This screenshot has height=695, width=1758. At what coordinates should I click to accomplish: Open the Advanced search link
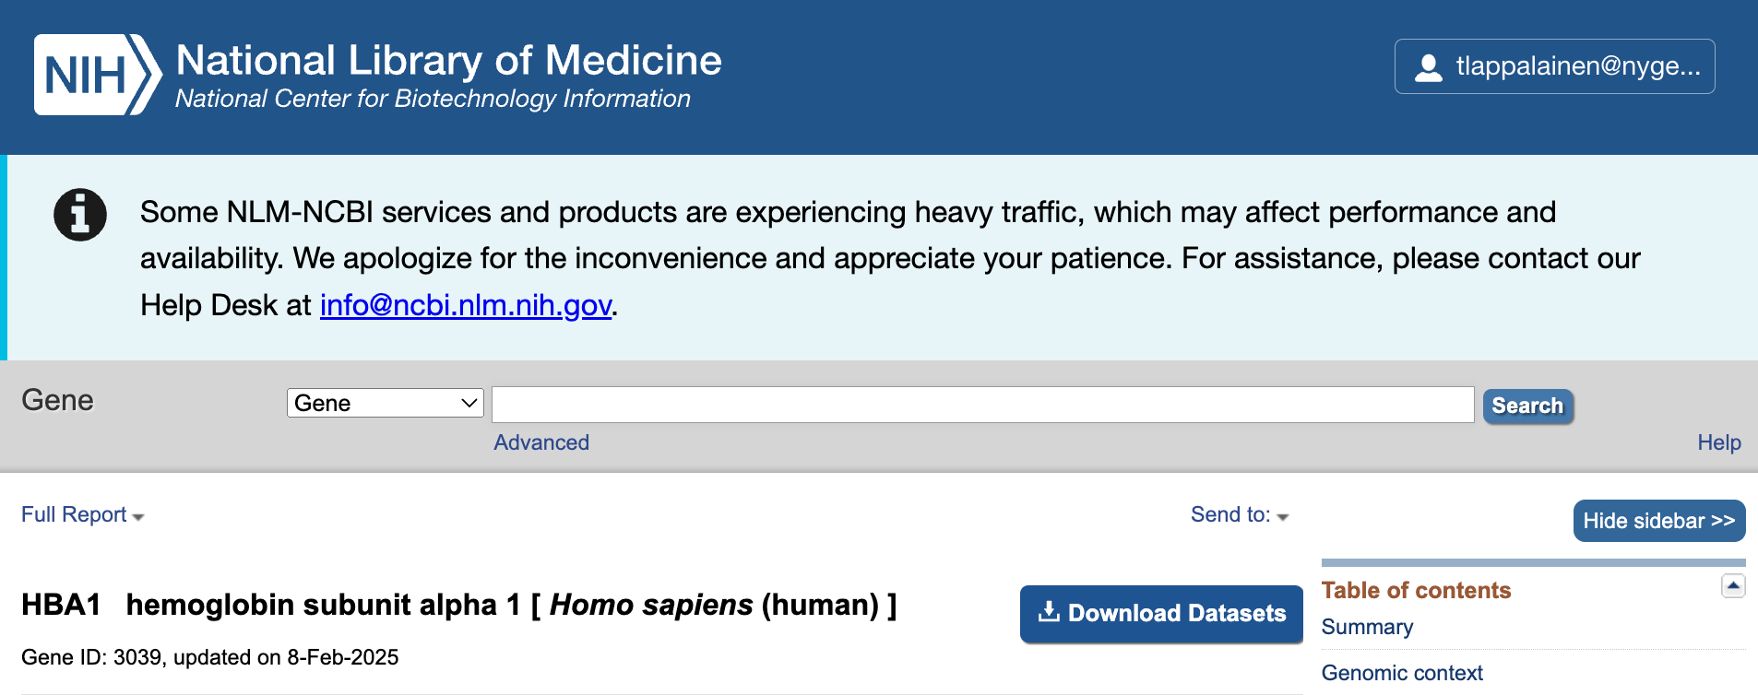[541, 442]
